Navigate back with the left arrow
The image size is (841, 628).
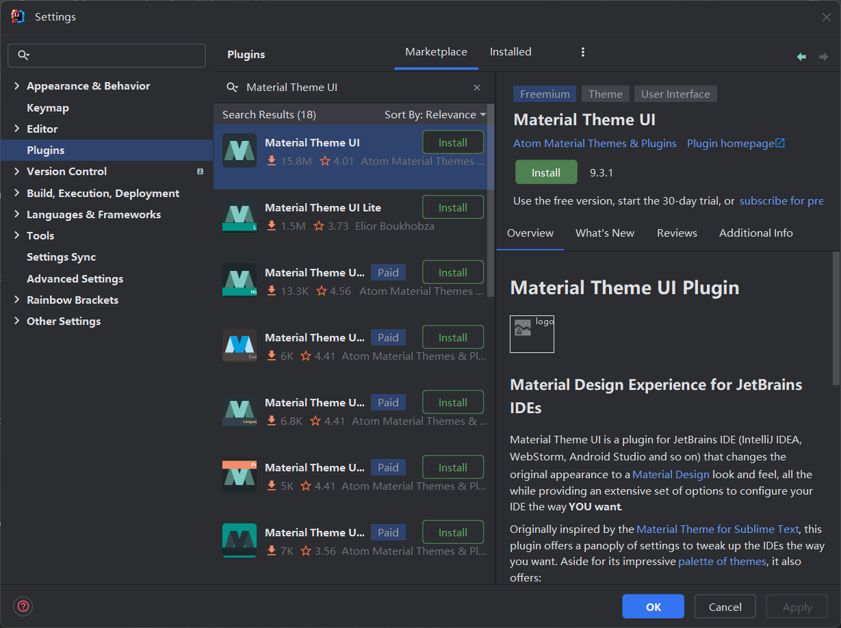pos(801,57)
